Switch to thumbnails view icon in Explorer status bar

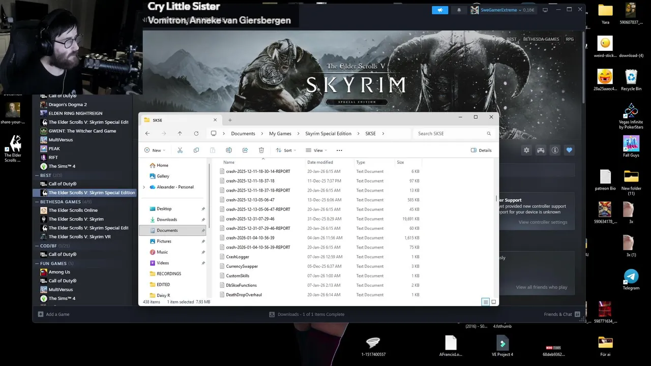[x=493, y=302]
